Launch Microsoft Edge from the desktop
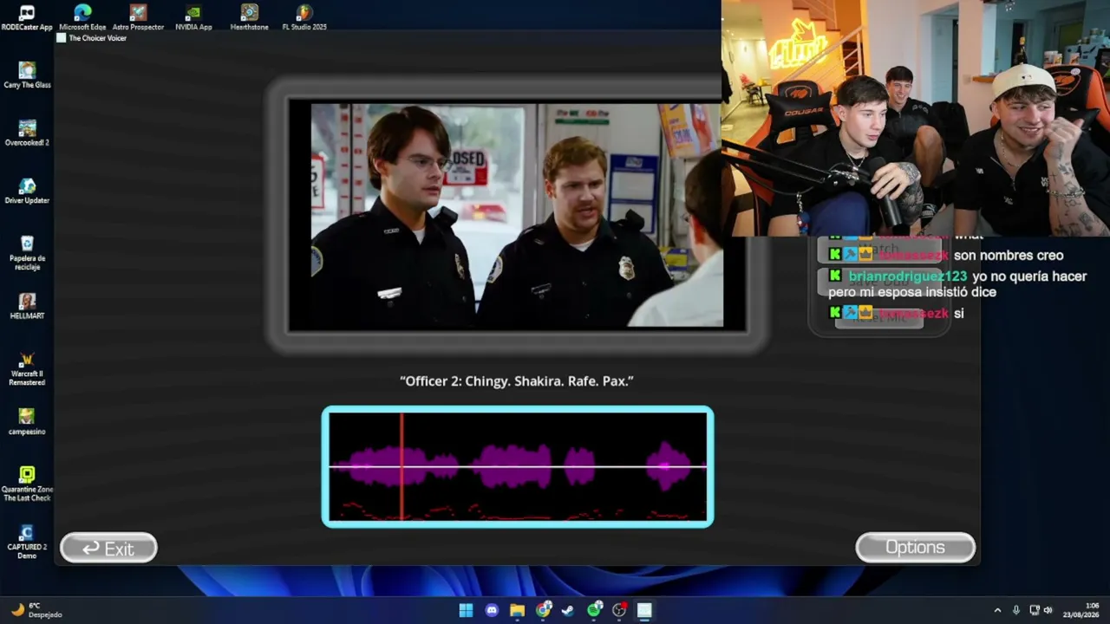 [82, 17]
